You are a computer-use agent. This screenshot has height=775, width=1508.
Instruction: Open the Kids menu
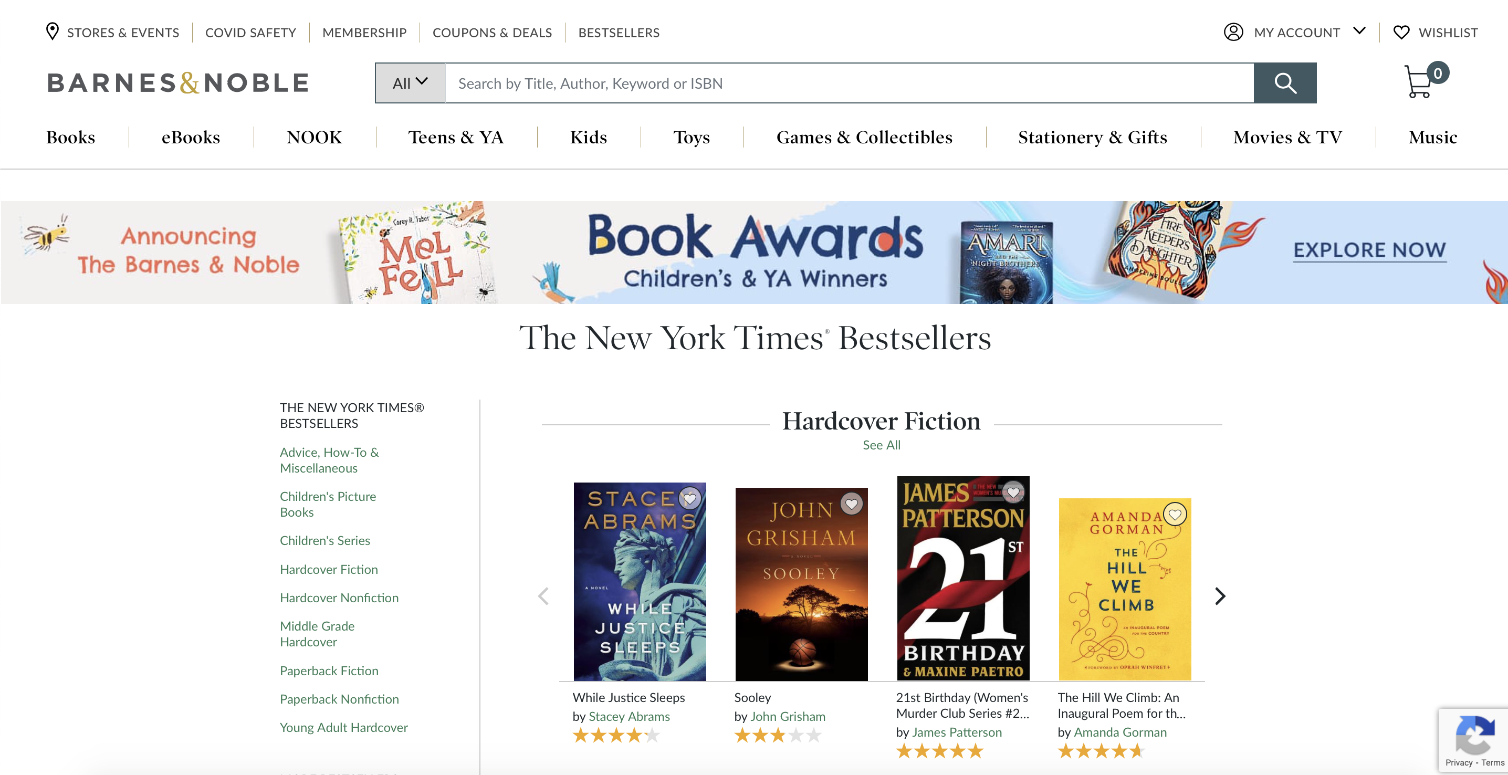click(588, 137)
